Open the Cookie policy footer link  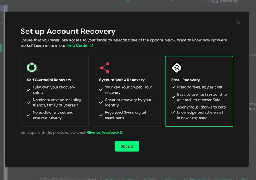(x=194, y=179)
